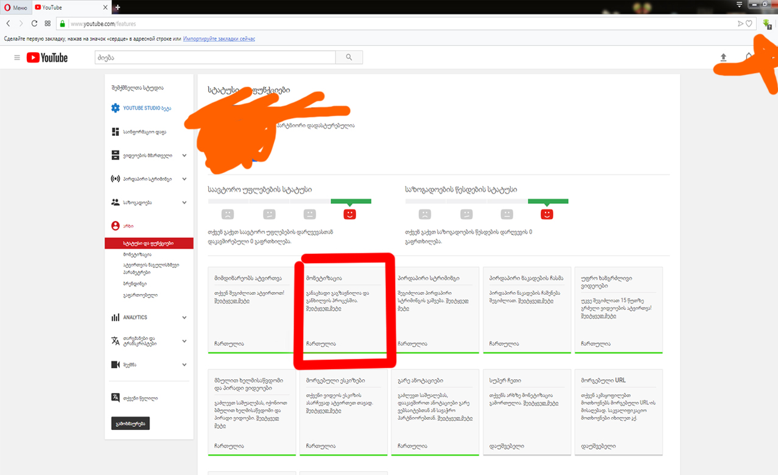Focus the YouTube search field
This screenshot has height=475, width=778.
point(215,57)
